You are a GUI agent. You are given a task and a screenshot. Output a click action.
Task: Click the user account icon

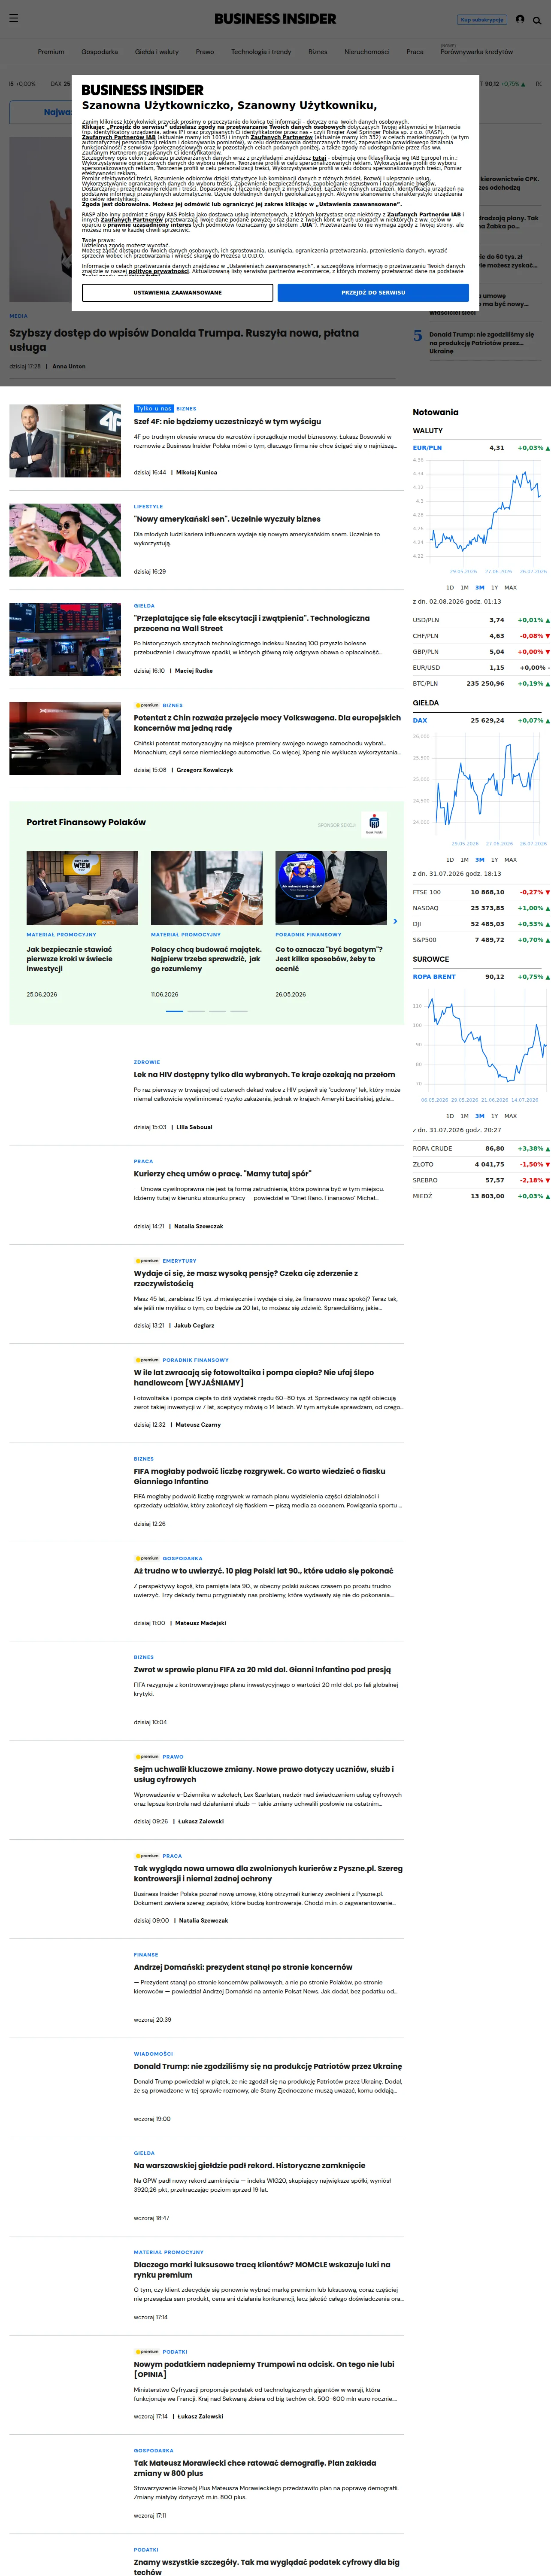click(520, 19)
